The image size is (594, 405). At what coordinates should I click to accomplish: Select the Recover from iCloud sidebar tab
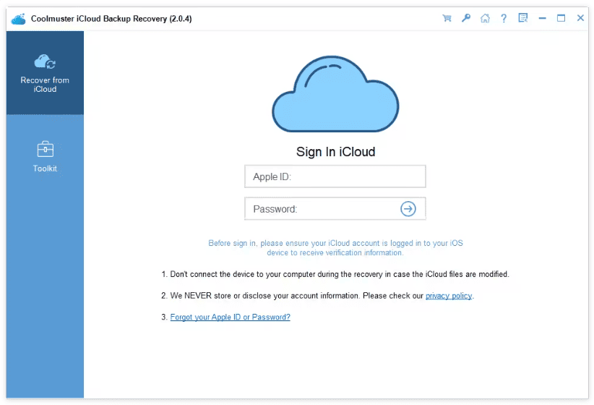coord(45,73)
